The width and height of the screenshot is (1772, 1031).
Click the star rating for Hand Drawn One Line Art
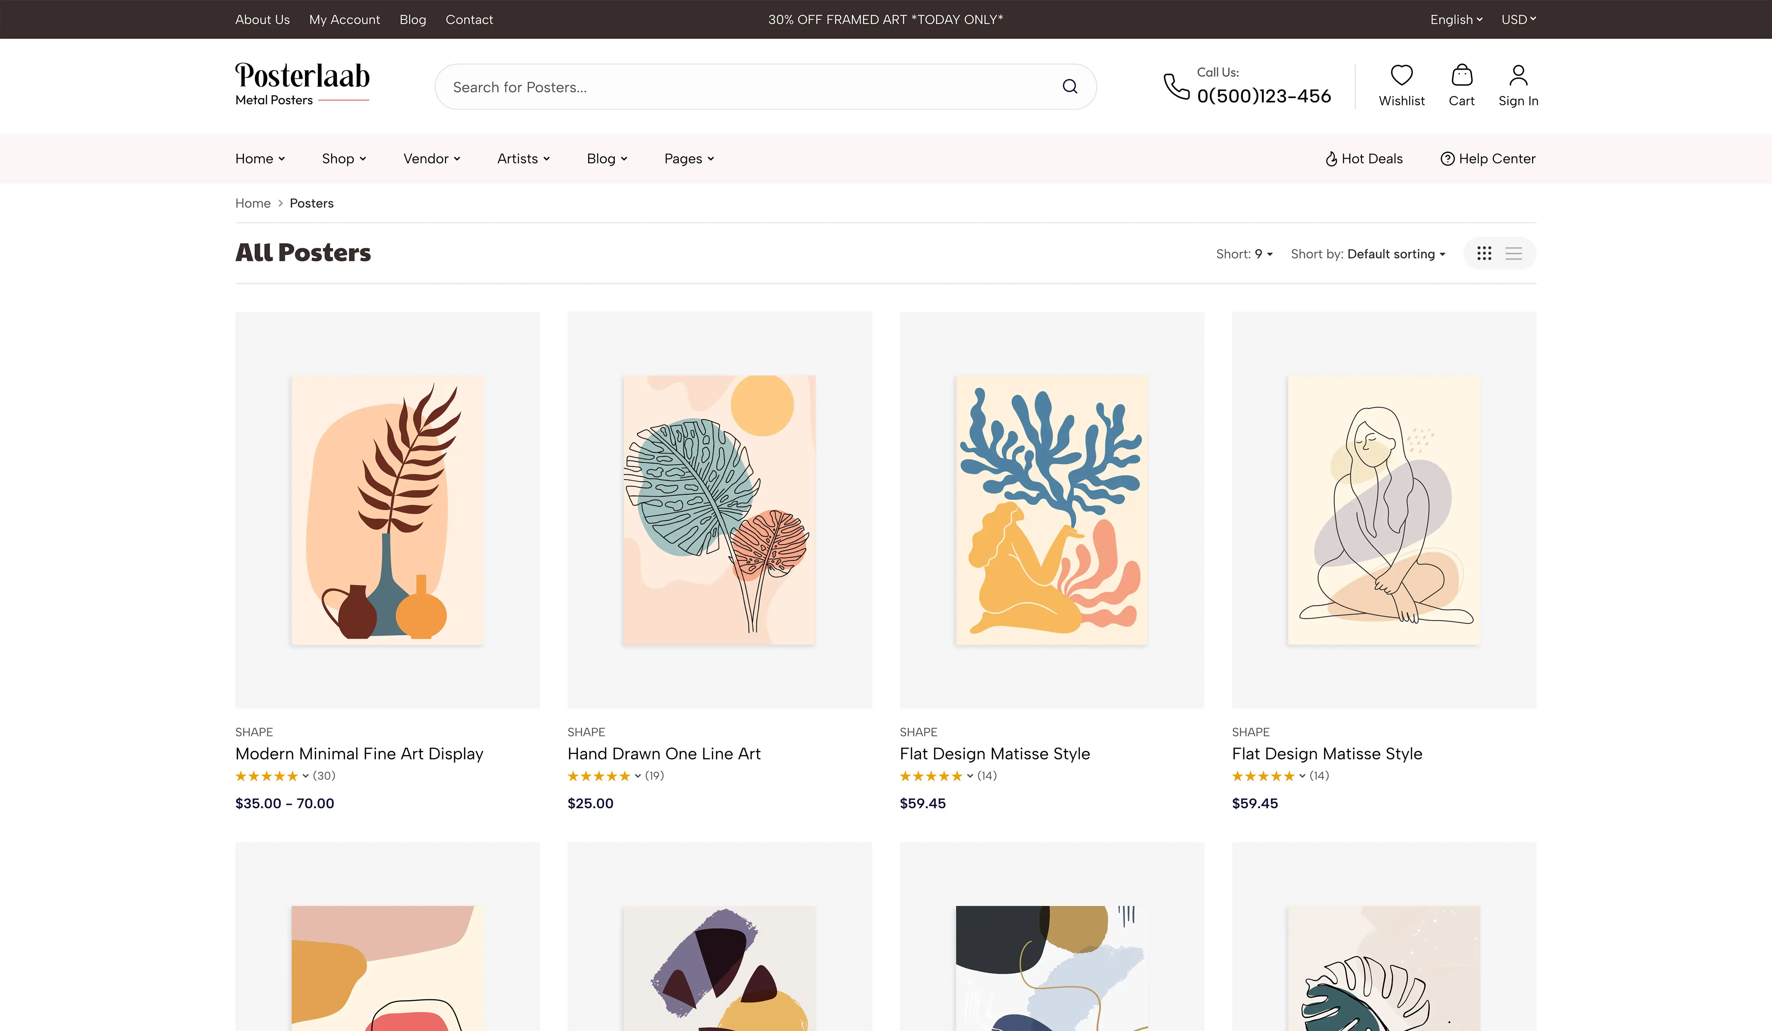598,776
